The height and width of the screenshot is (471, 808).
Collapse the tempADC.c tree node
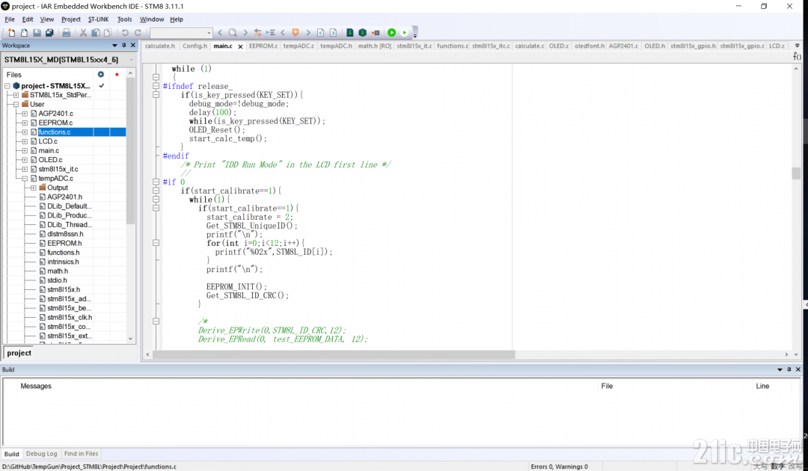pos(25,179)
